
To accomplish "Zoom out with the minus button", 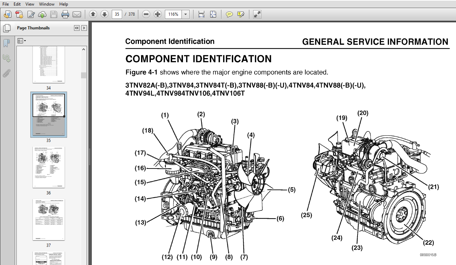I will tap(146, 14).
